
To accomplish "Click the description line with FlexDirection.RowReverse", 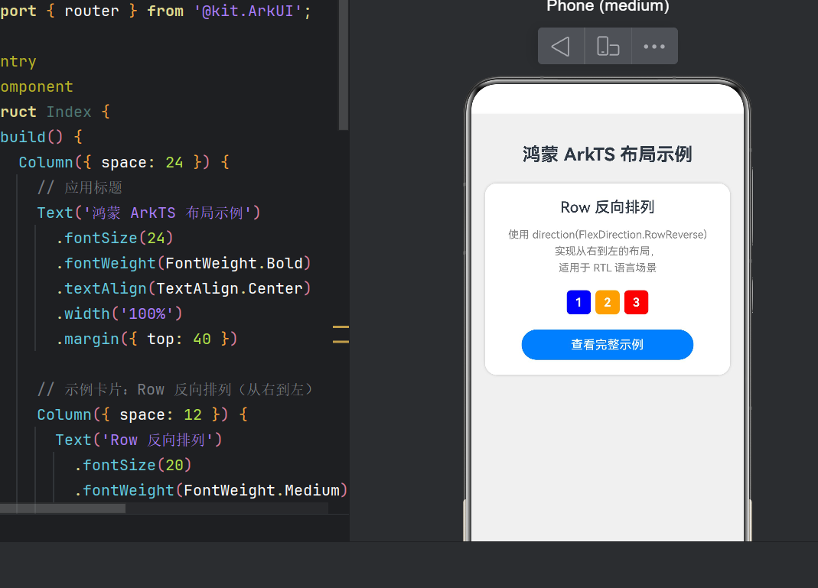I will pos(608,235).
